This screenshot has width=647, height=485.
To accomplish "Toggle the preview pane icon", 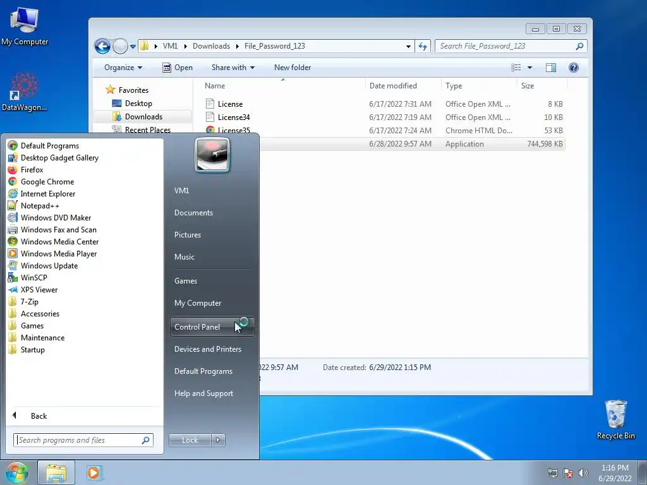I will (x=551, y=68).
